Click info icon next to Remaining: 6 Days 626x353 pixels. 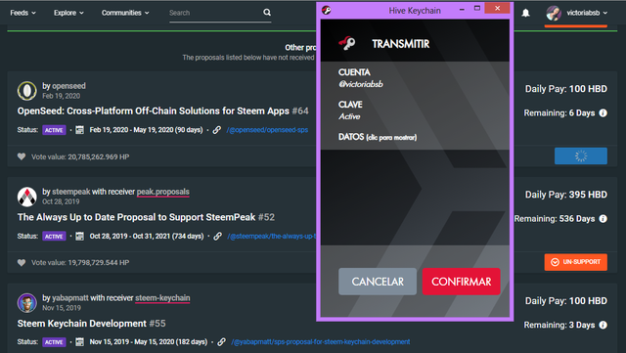click(x=604, y=113)
